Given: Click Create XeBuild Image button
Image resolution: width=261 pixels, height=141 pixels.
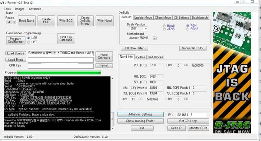Looking at the screenshot, I should pos(85,21).
